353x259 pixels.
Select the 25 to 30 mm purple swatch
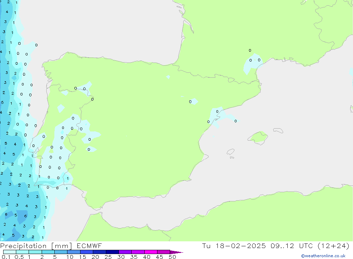pyautogui.click(x=112, y=252)
